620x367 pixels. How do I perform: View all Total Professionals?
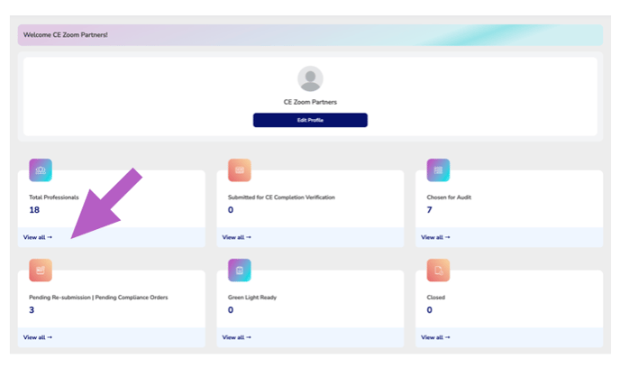point(38,237)
